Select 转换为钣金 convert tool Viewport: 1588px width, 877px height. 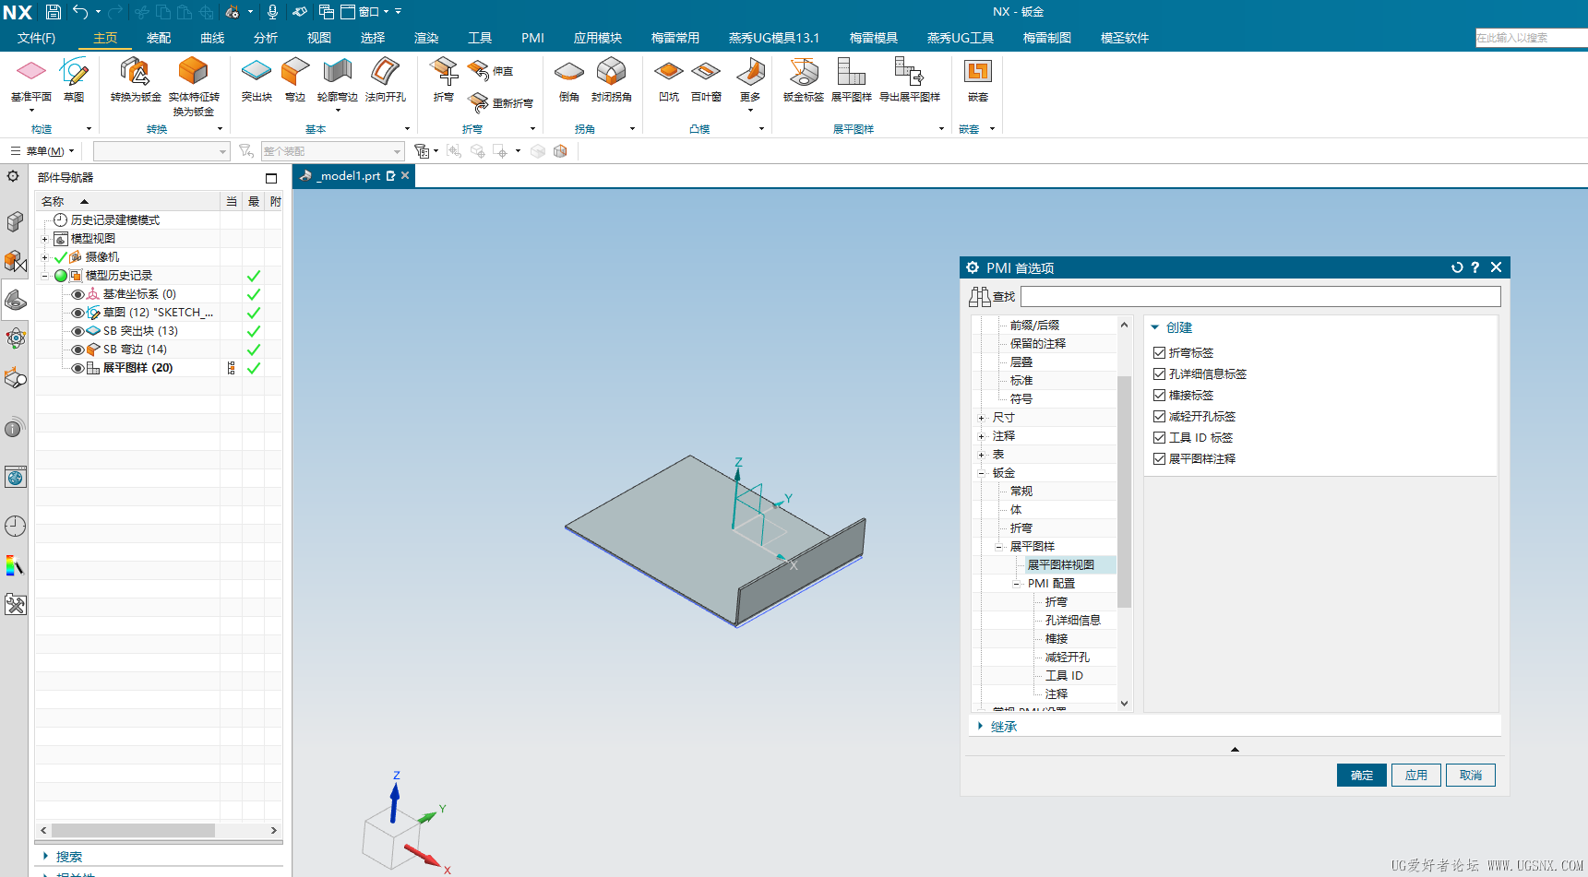(x=135, y=71)
